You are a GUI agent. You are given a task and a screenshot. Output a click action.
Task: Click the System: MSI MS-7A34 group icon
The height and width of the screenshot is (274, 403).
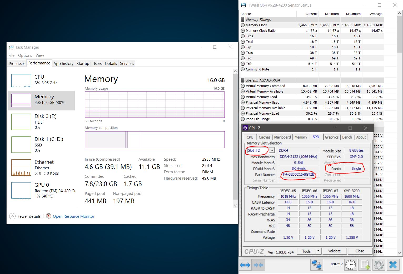(x=243, y=80)
